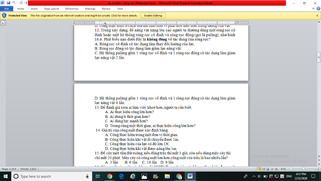Open Customize Quick Access Toolbar dropdown
The width and height of the screenshot is (321, 181).
pyautogui.click(x=26, y=3)
